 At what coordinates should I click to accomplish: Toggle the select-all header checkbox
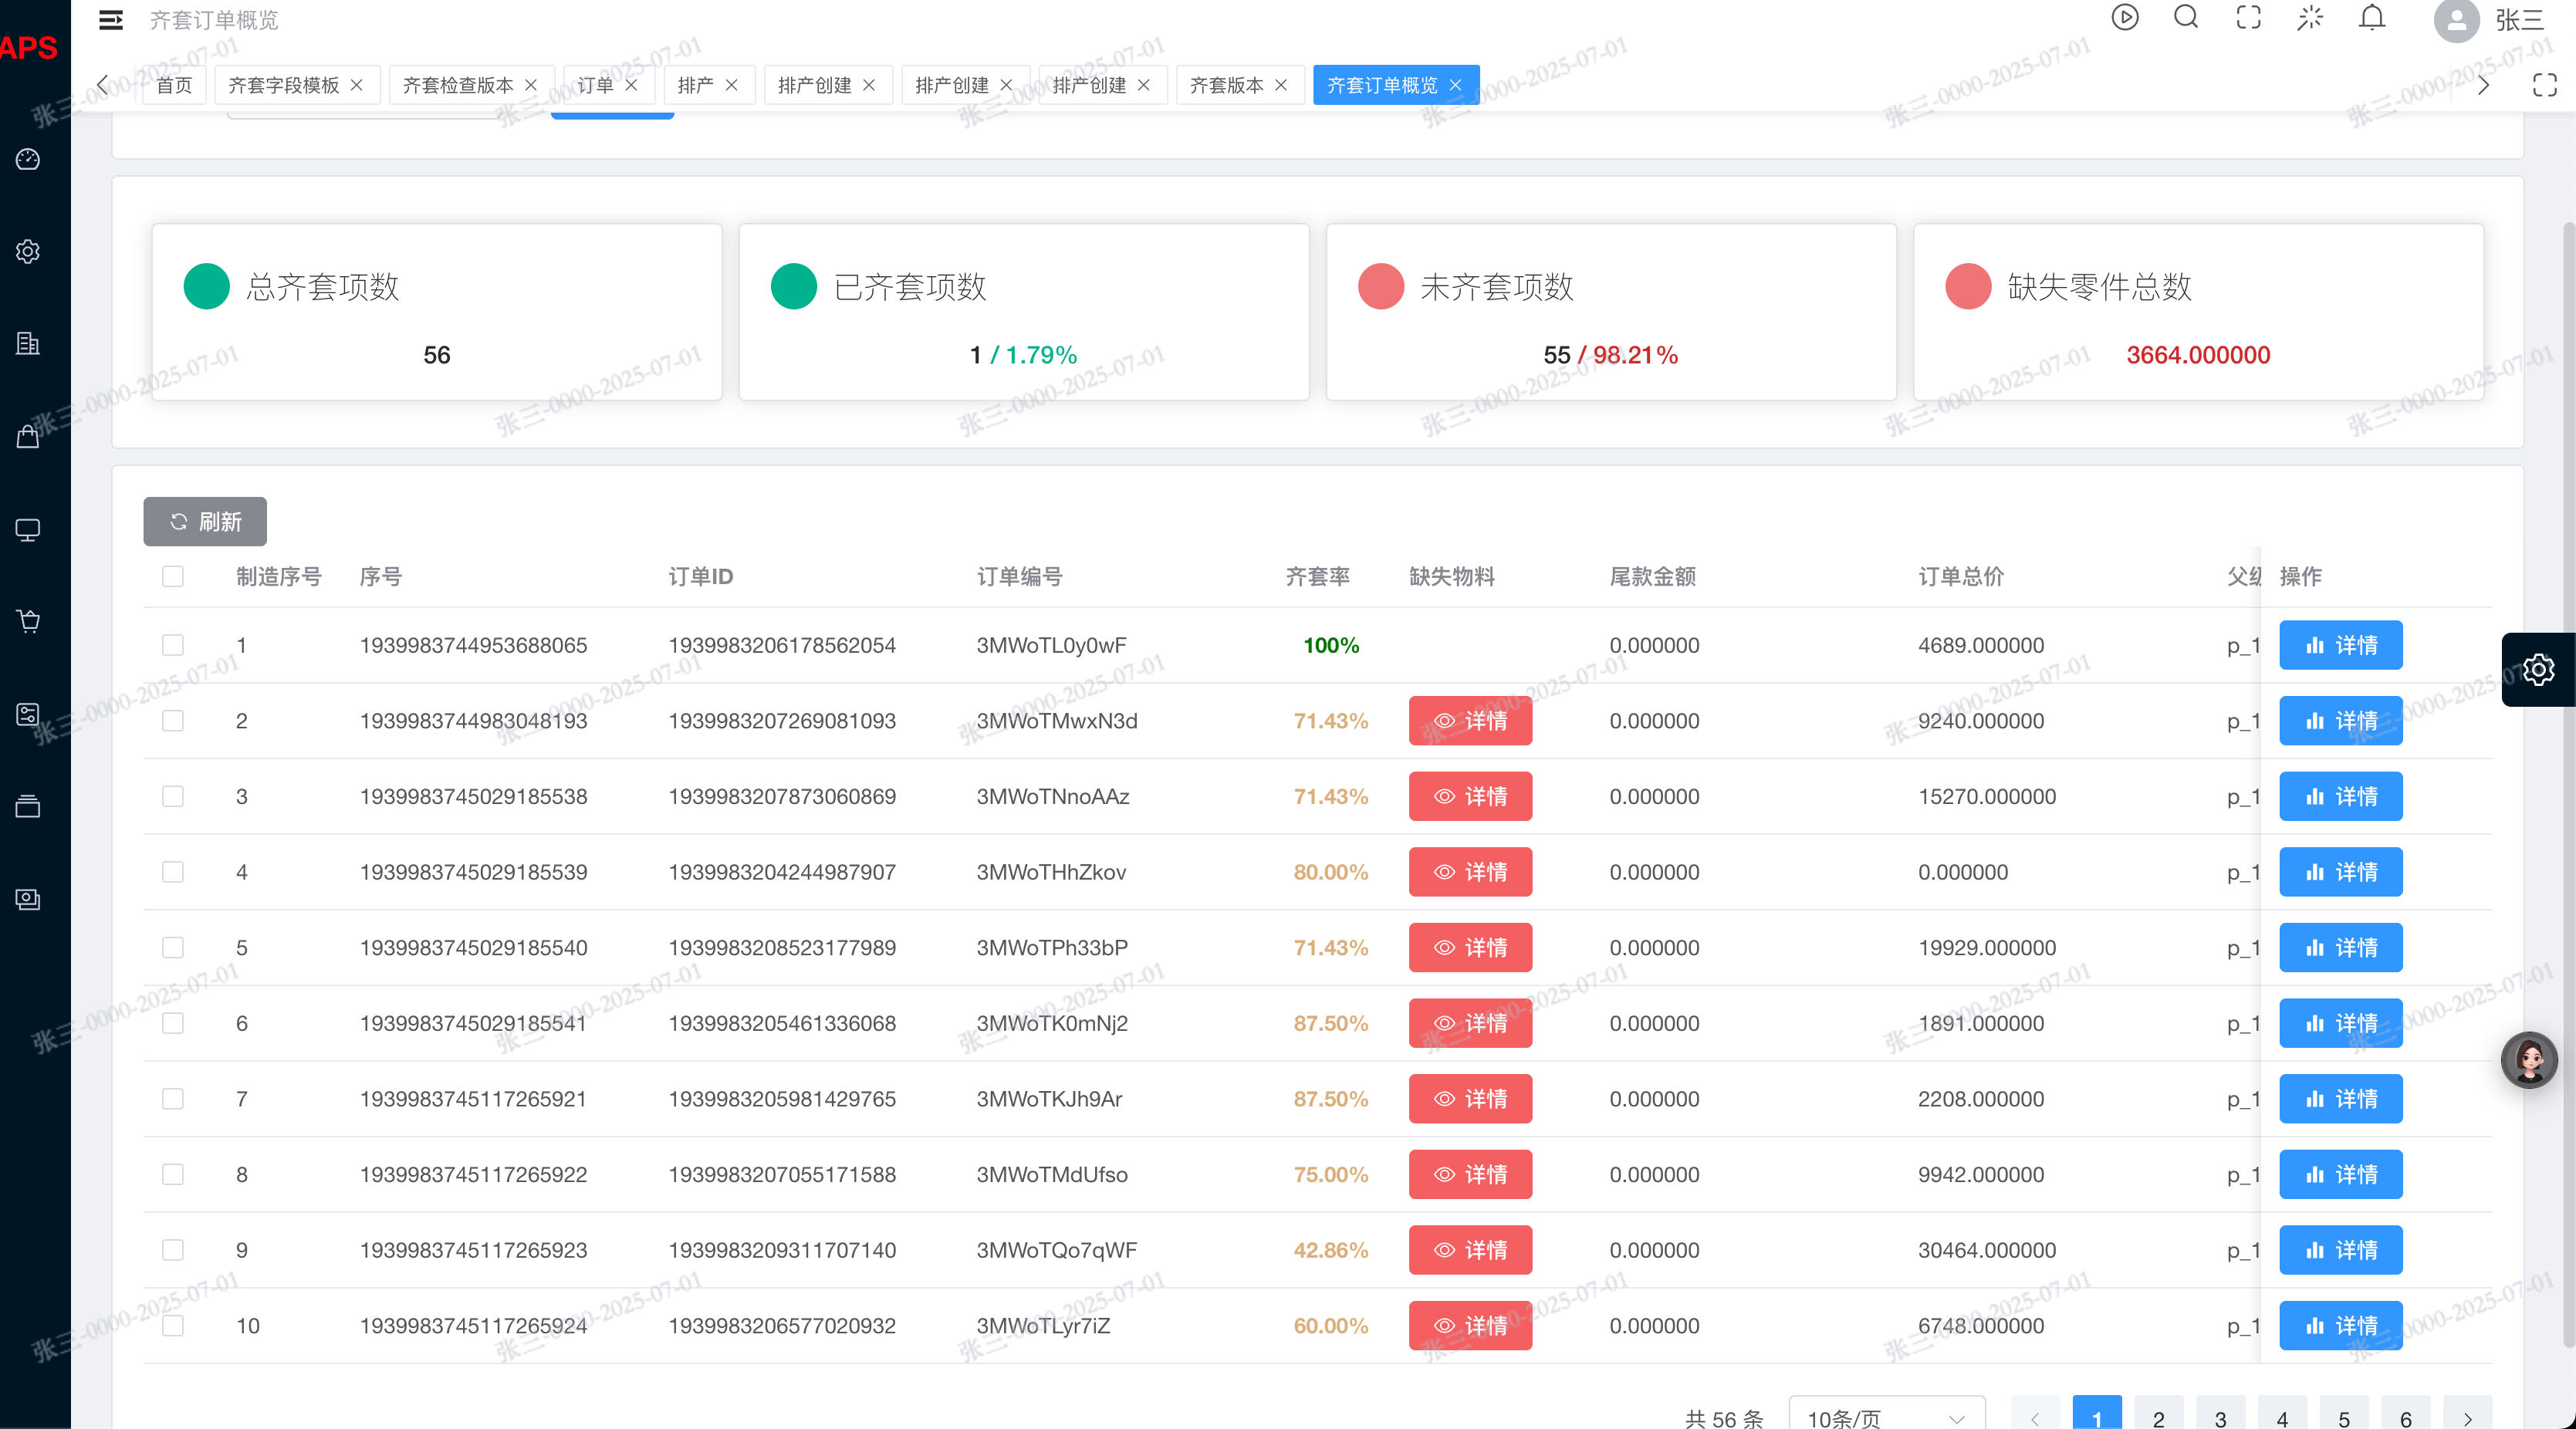(173, 576)
